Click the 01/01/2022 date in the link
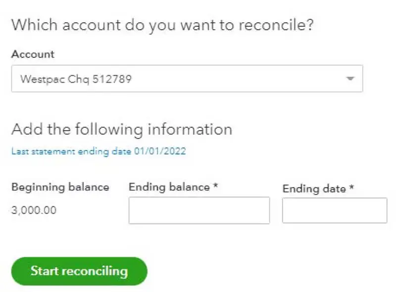 (x=160, y=151)
